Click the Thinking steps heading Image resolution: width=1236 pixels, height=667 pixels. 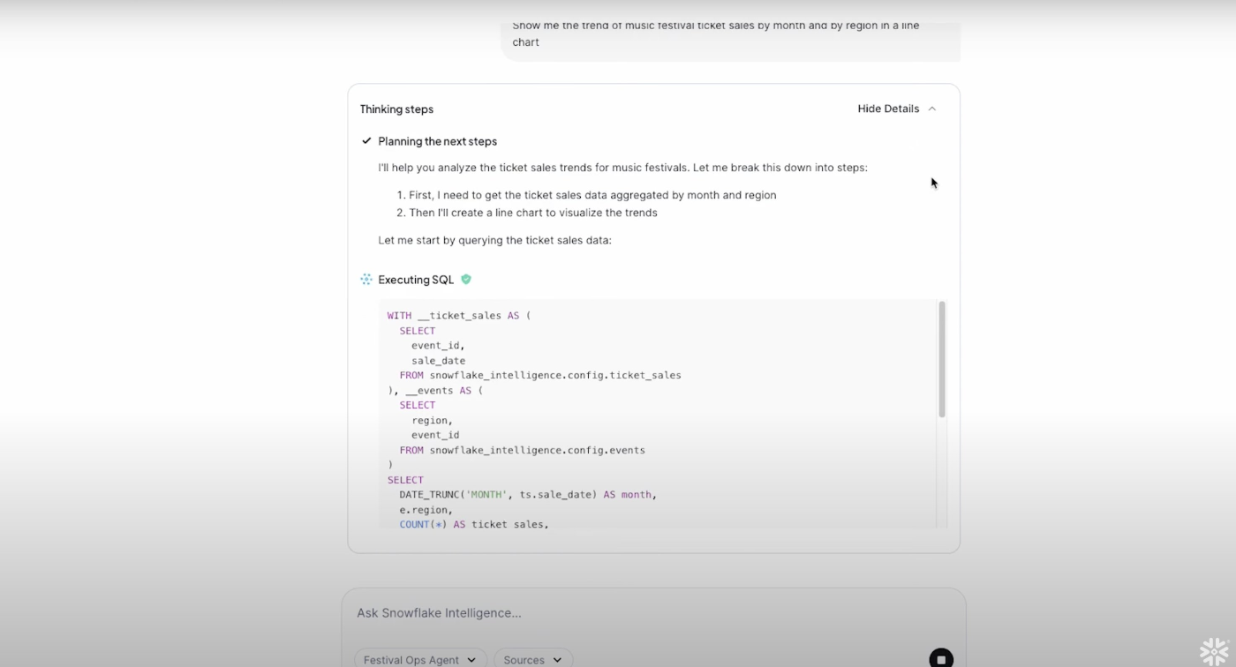pos(396,109)
